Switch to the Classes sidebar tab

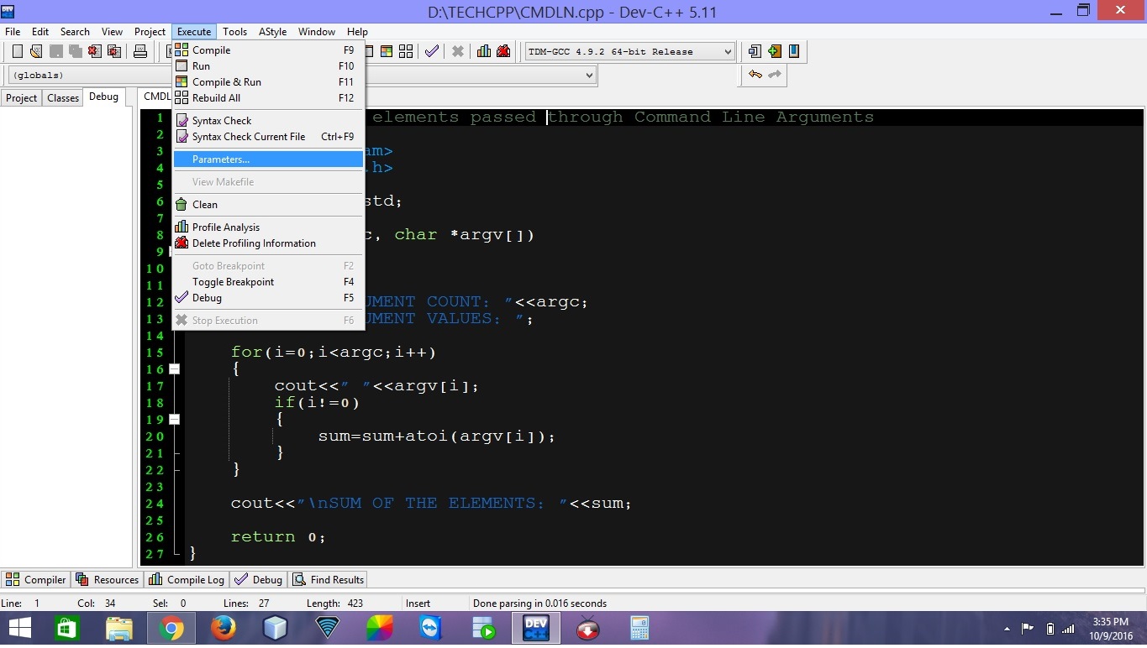[63, 98]
